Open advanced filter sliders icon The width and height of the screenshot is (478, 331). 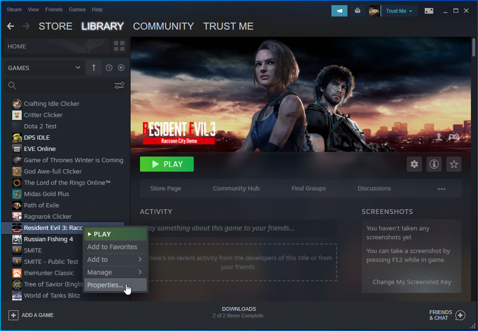(x=119, y=86)
